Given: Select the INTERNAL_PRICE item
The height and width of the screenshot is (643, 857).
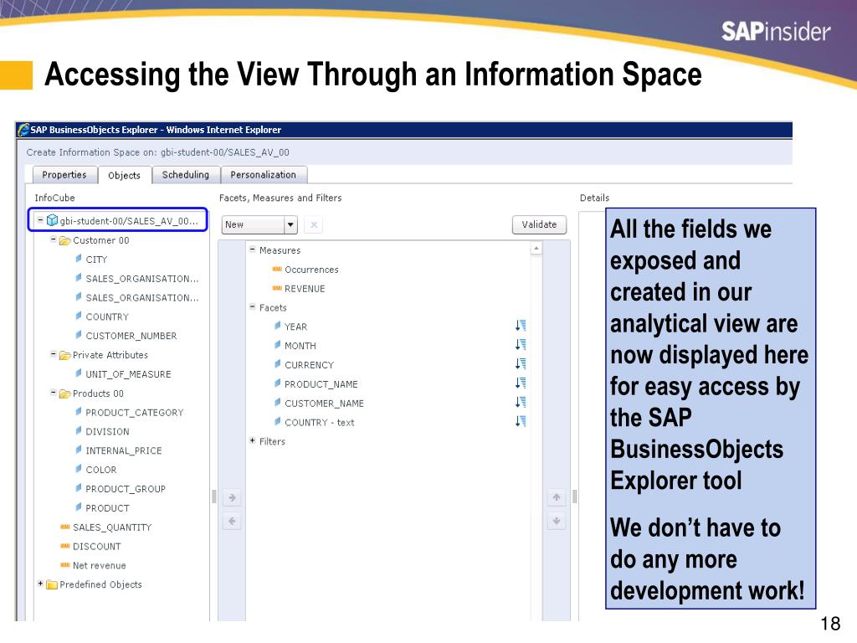Looking at the screenshot, I should tap(124, 450).
